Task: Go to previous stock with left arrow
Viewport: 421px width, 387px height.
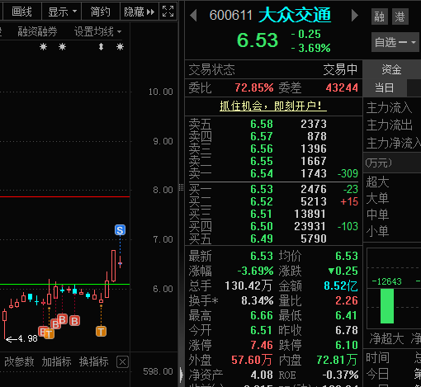Action: tap(193, 15)
